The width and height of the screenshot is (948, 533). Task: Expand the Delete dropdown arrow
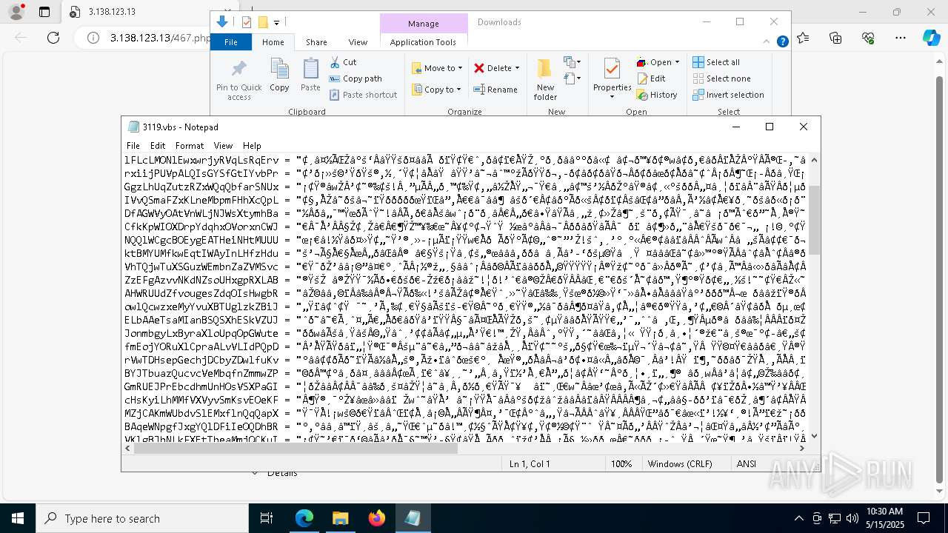pyautogui.click(x=517, y=68)
